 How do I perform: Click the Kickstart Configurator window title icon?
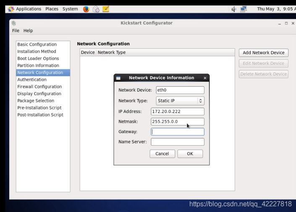point(13,23)
